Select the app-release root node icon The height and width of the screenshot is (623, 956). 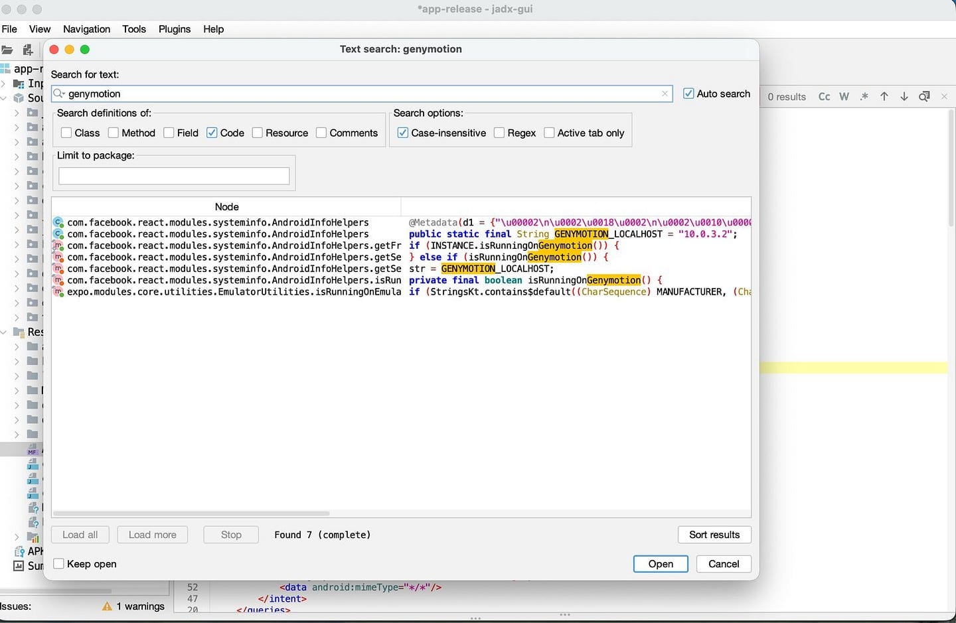(5, 68)
